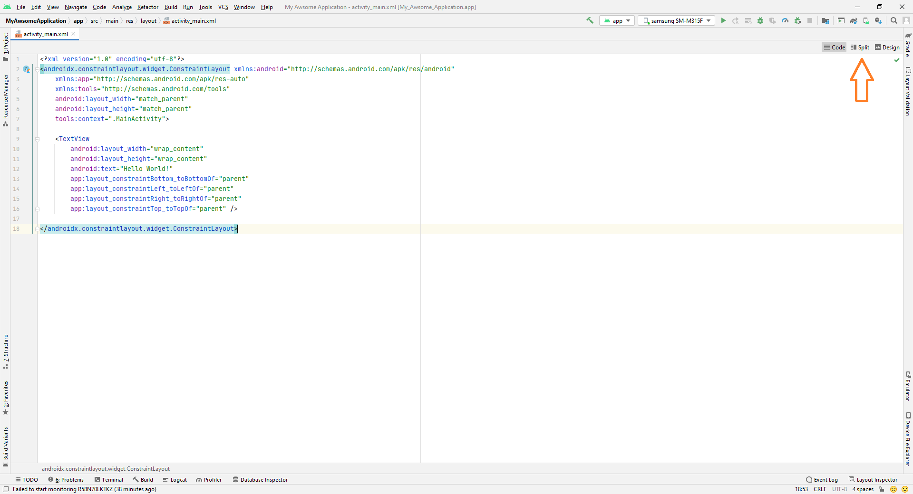Image resolution: width=913 pixels, height=494 pixels.
Task: Open the app run configuration dropdown
Action: [x=617, y=20]
